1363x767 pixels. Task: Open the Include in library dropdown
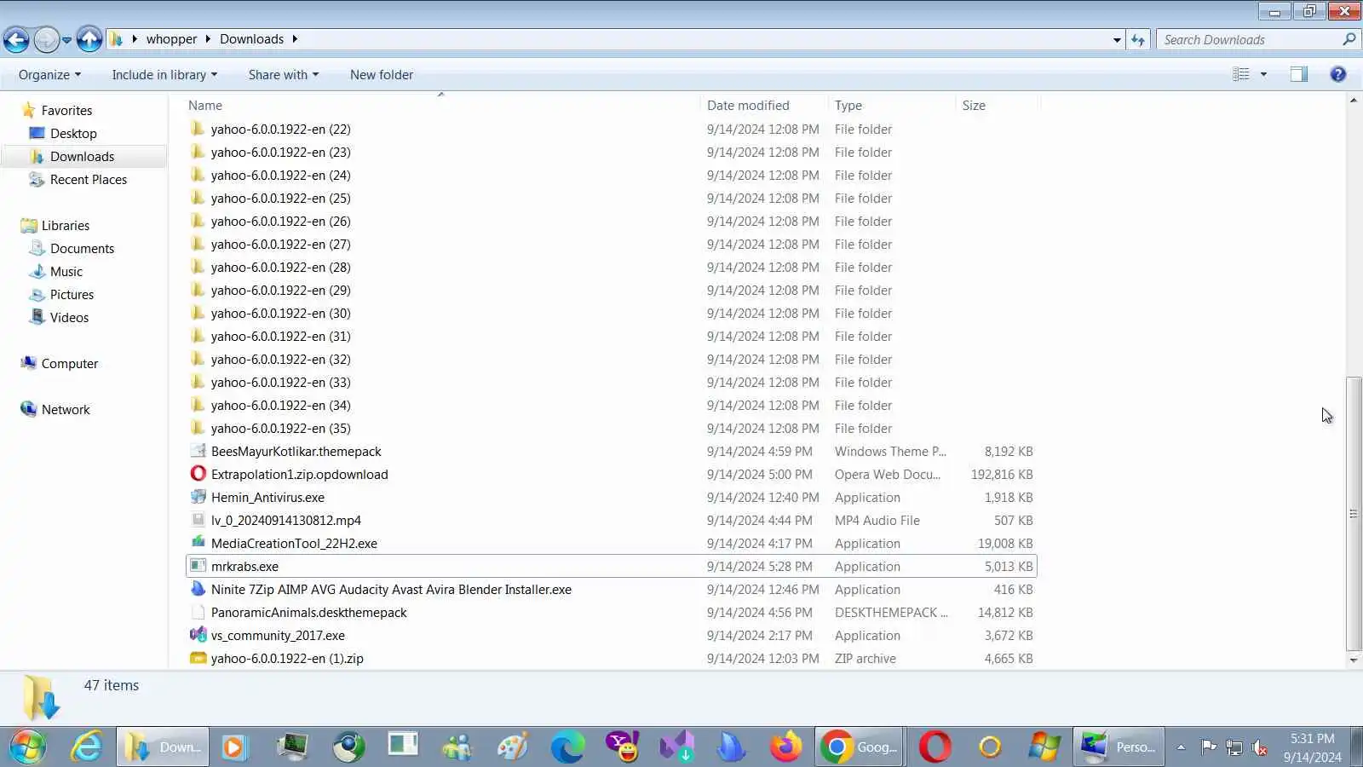click(x=164, y=75)
